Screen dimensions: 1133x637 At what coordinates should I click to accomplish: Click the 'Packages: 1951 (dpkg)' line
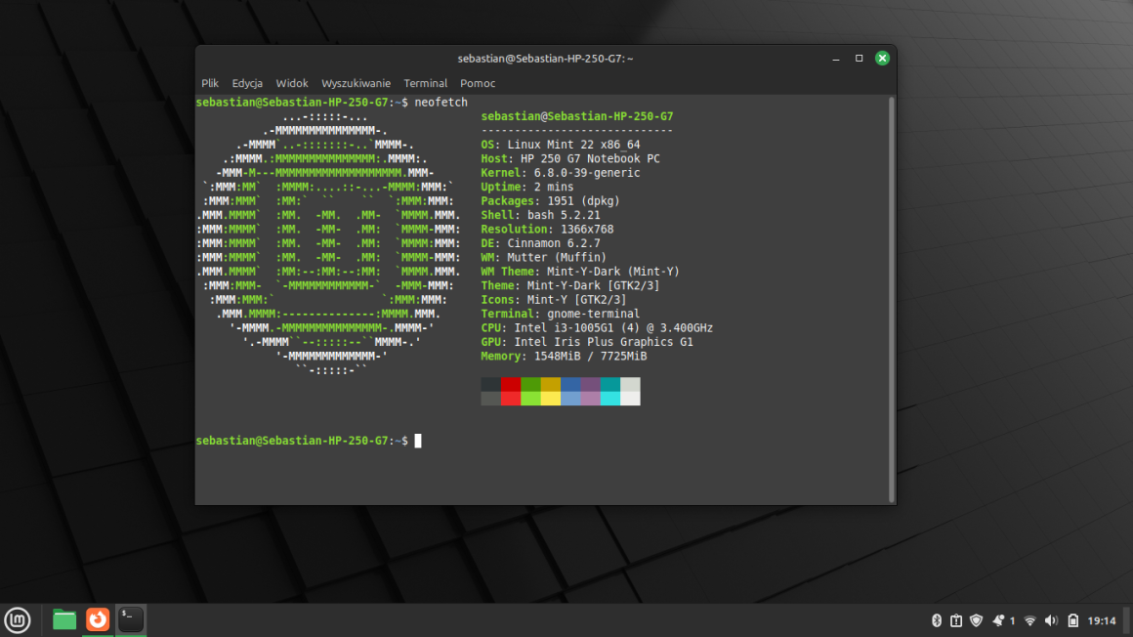pos(551,201)
